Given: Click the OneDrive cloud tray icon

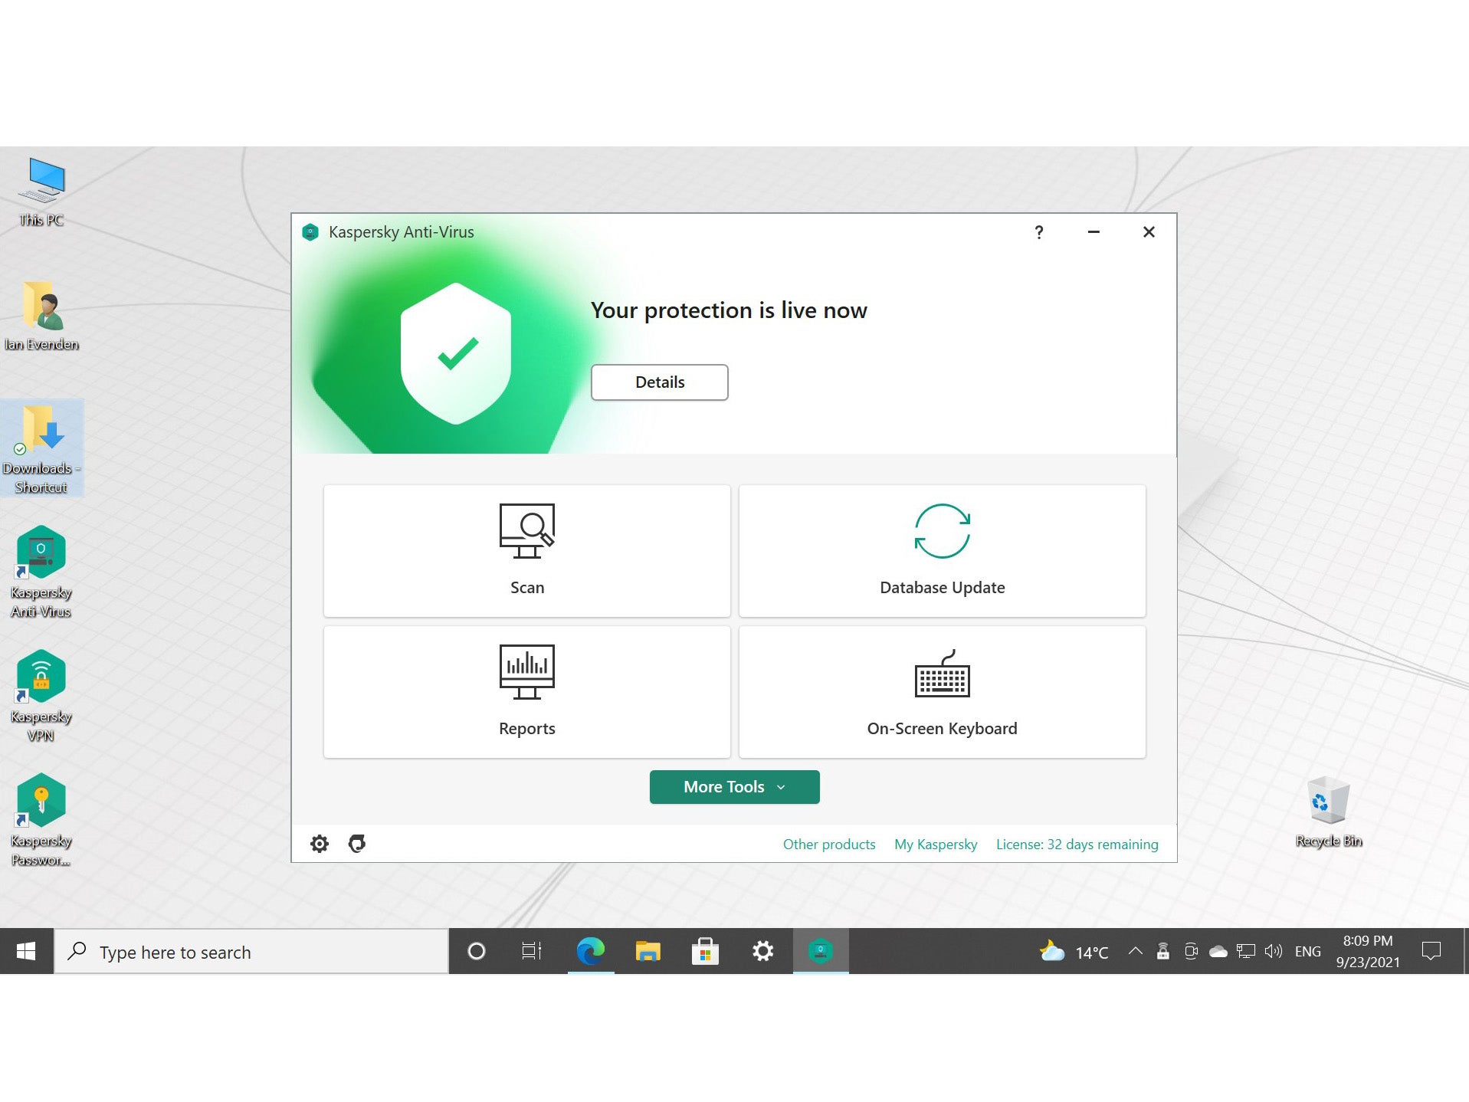Looking at the screenshot, I should pos(1218,951).
